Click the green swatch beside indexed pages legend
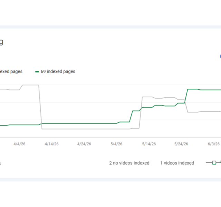Viewport: 221px width, 207px height. 37,72
